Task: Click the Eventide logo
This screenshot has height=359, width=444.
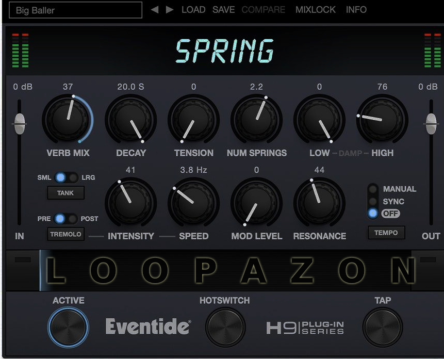Action: coord(148,327)
